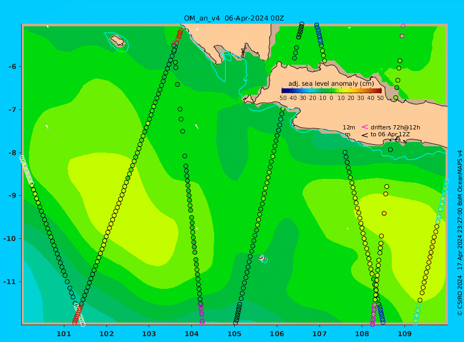Screen dimensions: 464x342
Task: Click latitude axis label -10
Action: coord(10,239)
